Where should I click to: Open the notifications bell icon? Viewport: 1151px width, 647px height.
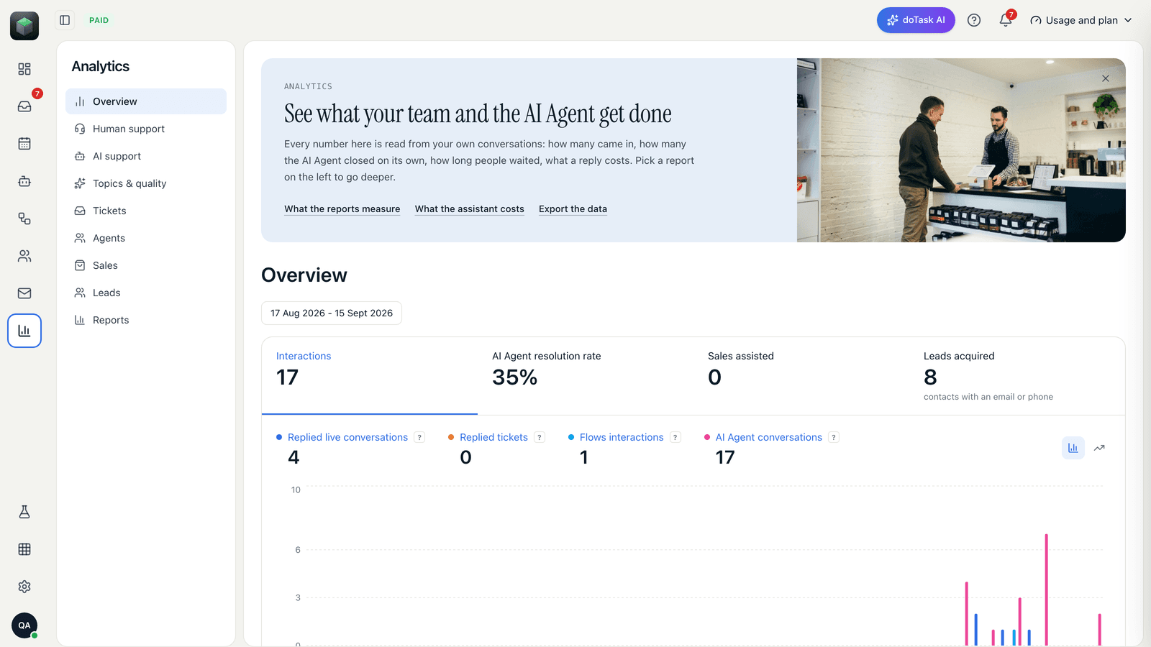pos(1006,20)
